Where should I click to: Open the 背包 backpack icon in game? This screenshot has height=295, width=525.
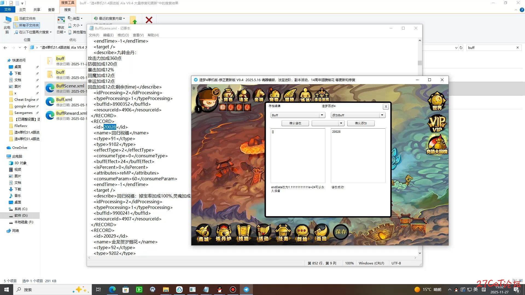(228, 95)
